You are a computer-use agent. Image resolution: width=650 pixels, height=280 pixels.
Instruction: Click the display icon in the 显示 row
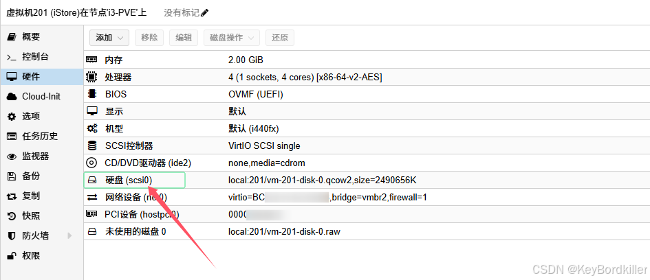click(91, 111)
